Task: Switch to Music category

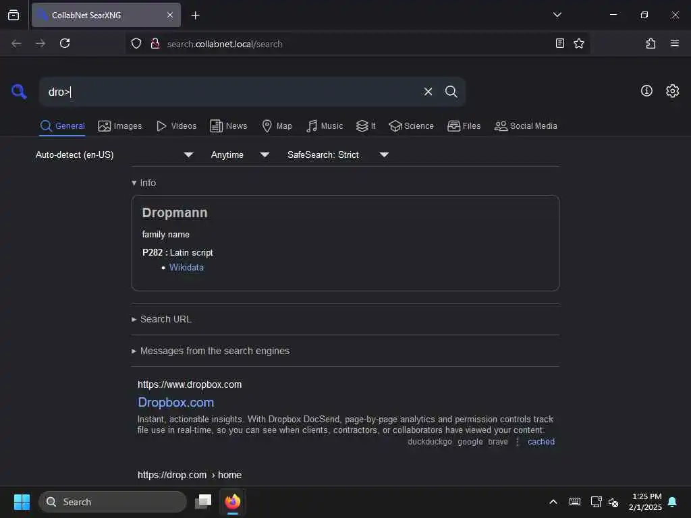Action: (325, 126)
